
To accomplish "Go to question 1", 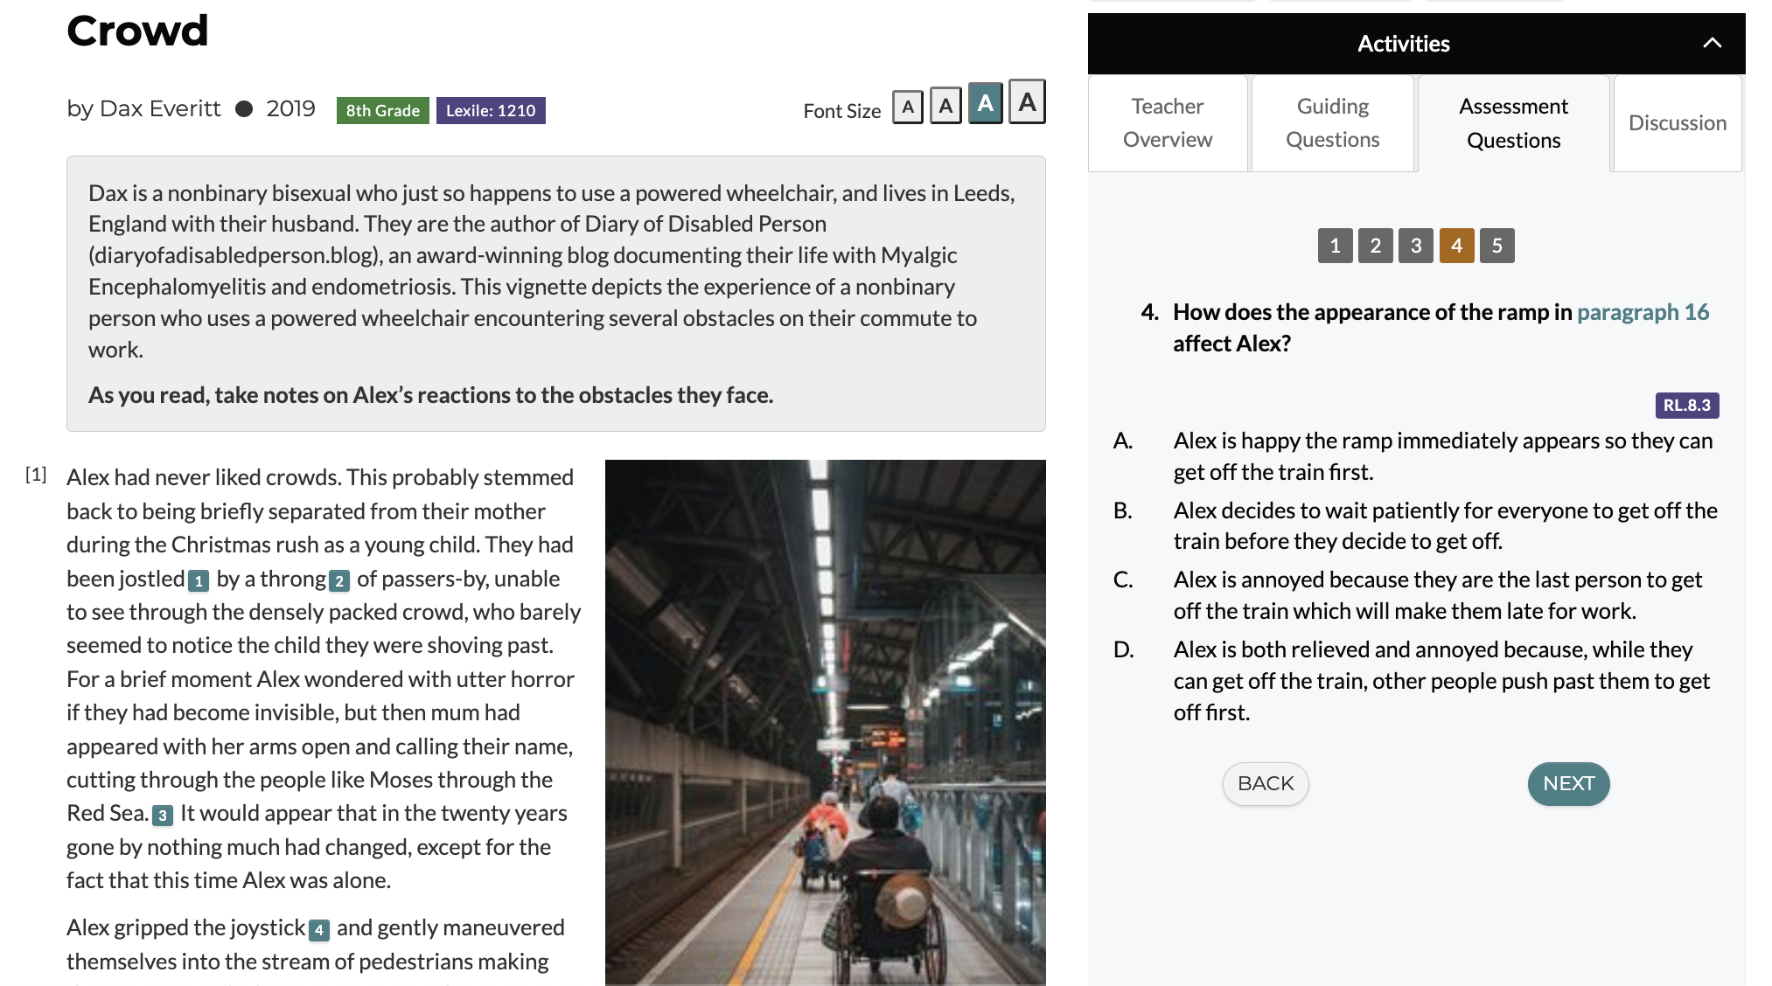I will [x=1335, y=246].
